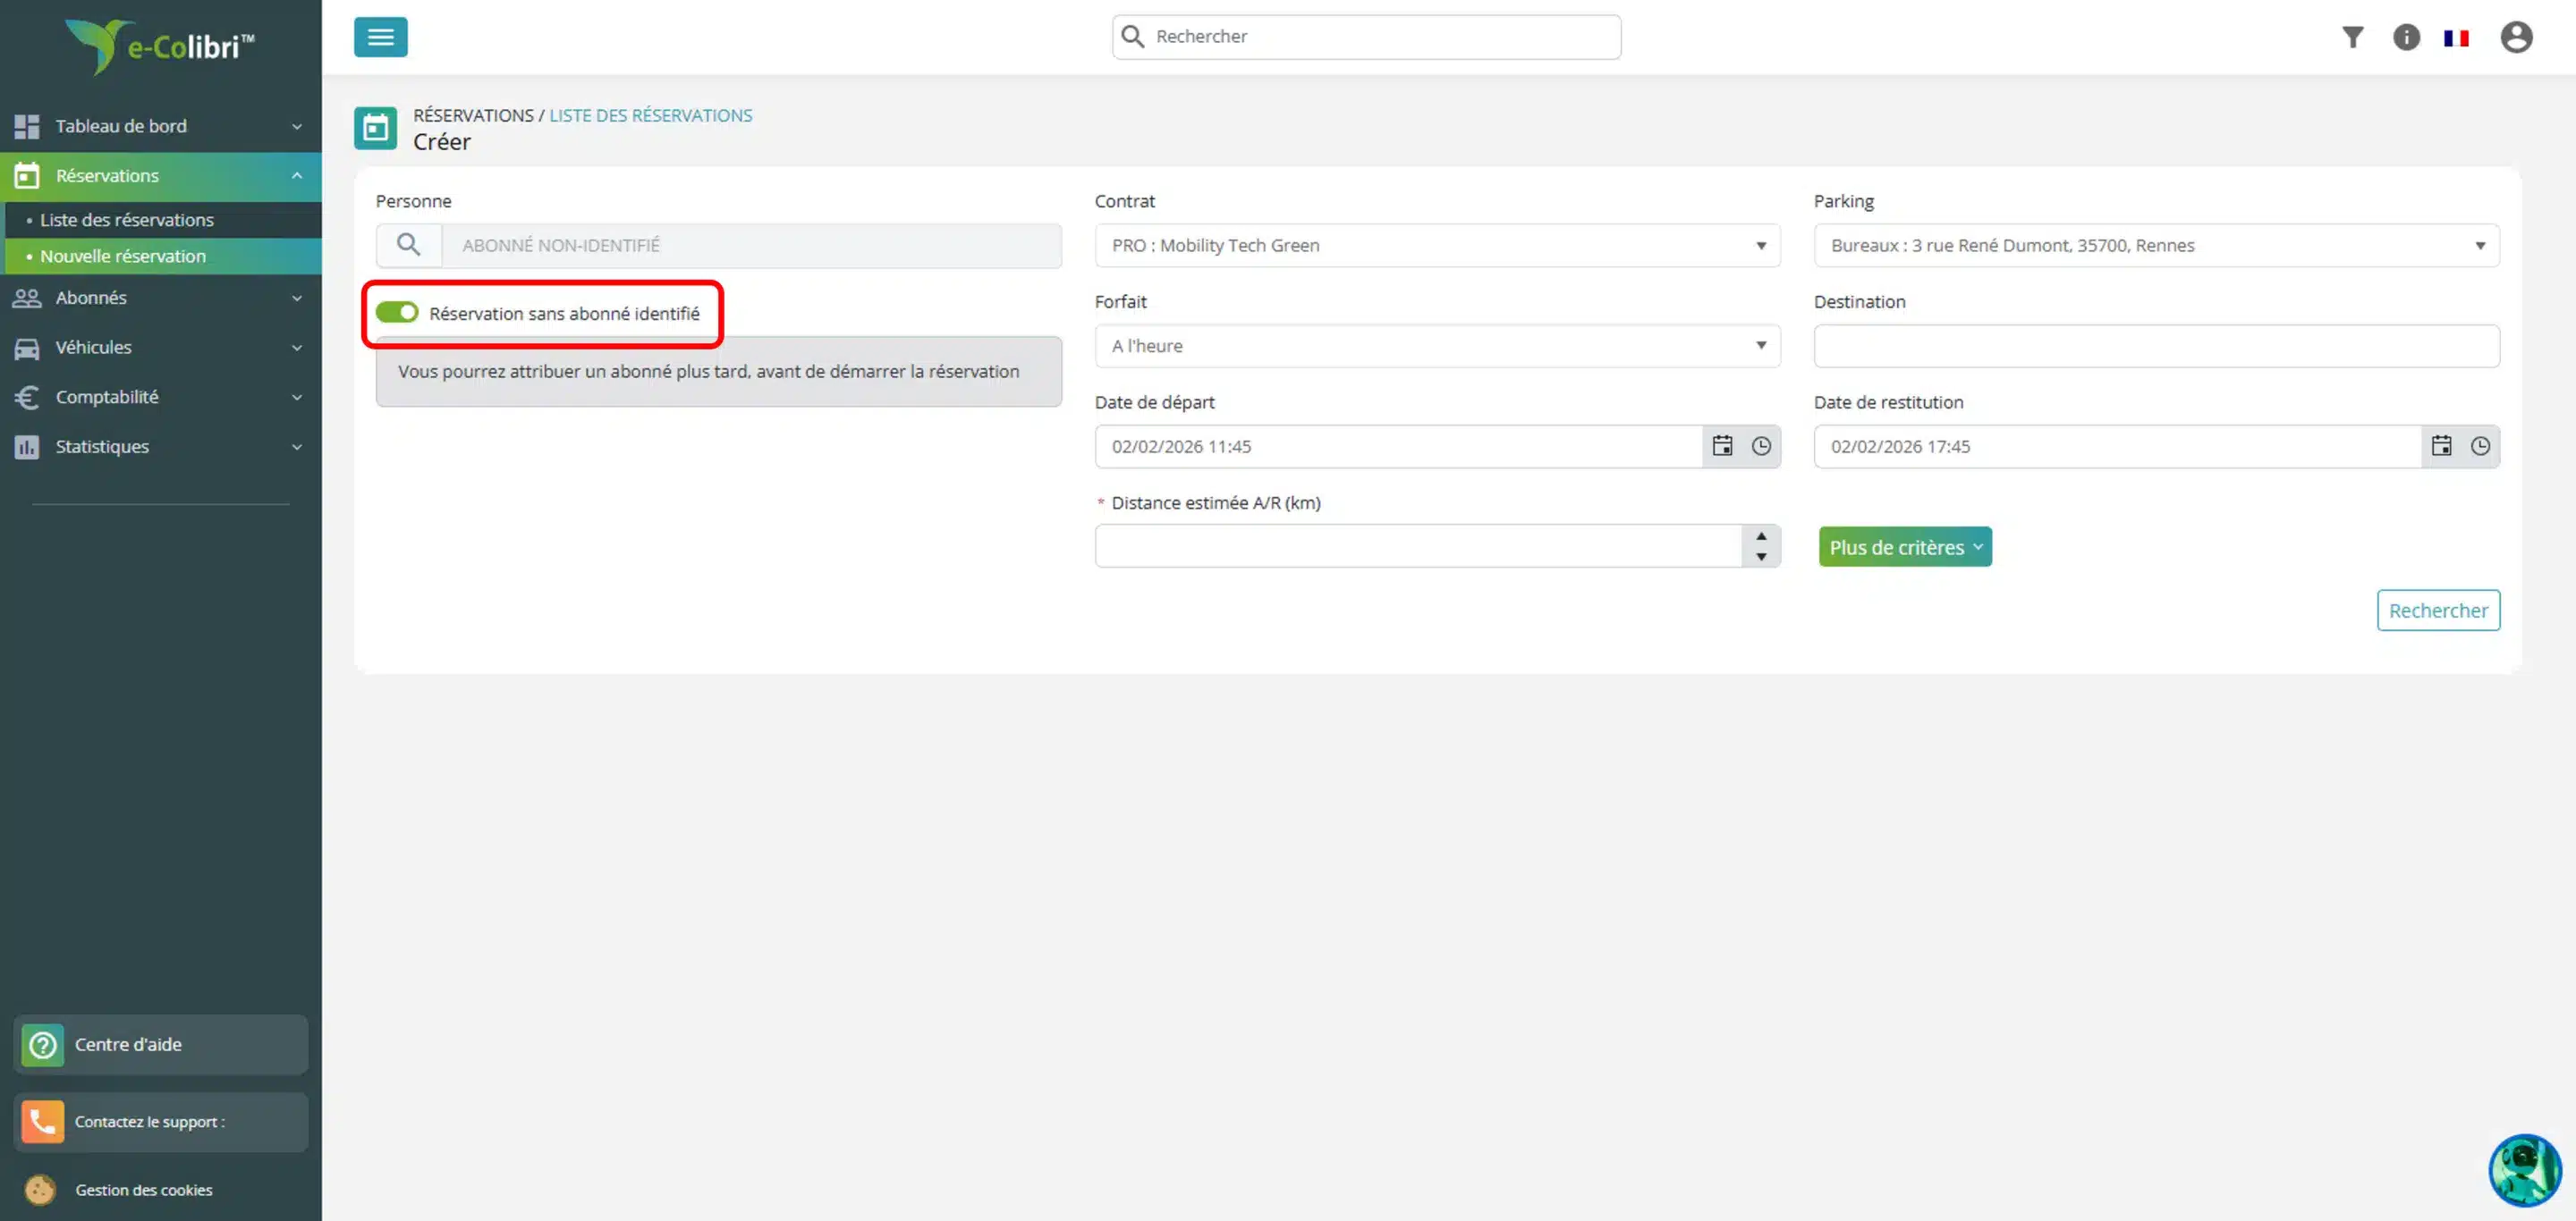This screenshot has width=2576, height=1221.
Task: Click the hamburger menu icon
Action: tap(380, 37)
